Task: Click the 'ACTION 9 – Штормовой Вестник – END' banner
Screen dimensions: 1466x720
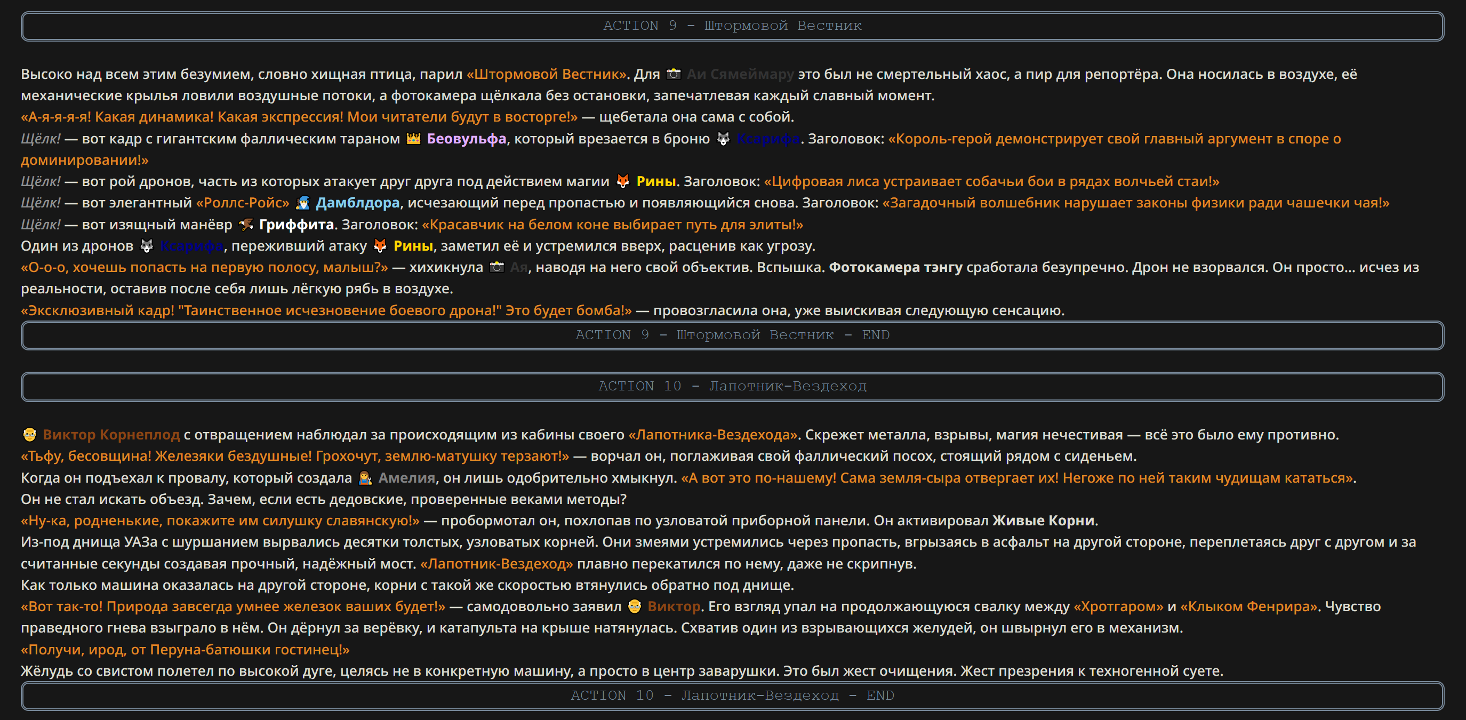Action: tap(732, 335)
